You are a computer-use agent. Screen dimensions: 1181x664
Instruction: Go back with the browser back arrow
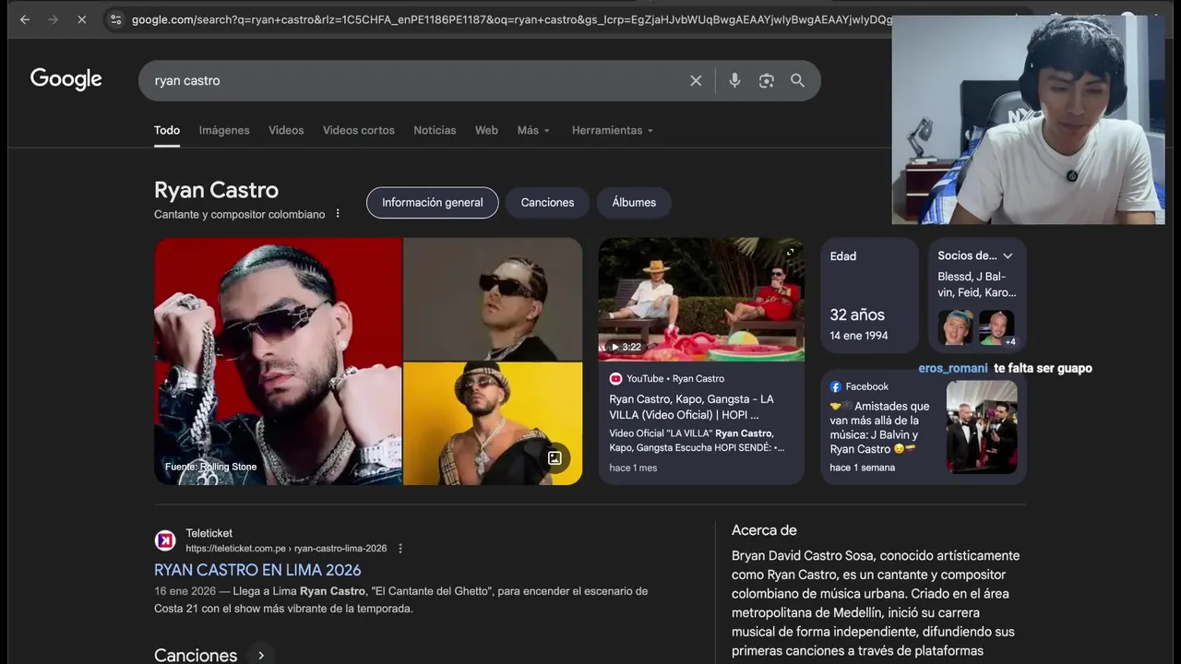click(x=25, y=19)
